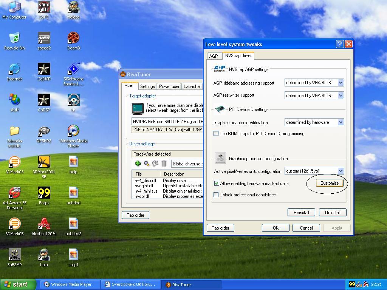Image resolution: width=387 pixels, height=290 pixels.
Task: Click the dialog's question mark help button
Action: coord(339,44)
